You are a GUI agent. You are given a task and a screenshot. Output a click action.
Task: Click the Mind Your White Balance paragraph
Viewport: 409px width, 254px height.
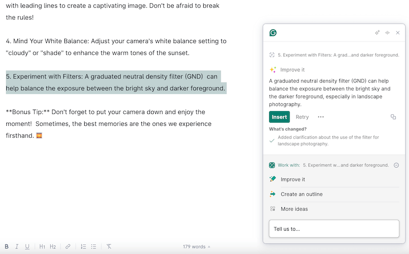(116, 47)
